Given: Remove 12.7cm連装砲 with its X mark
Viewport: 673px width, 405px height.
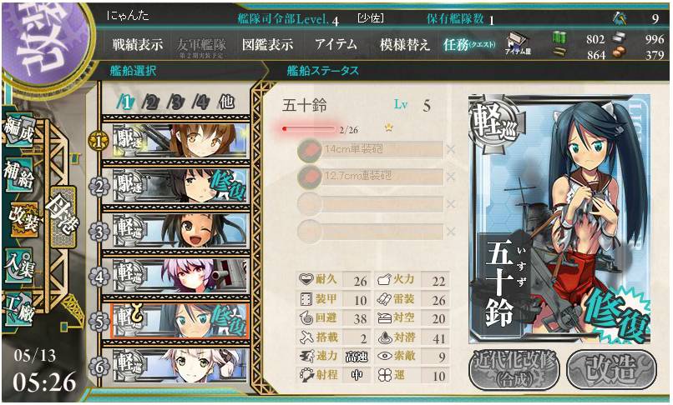Looking at the screenshot, I should [x=451, y=177].
